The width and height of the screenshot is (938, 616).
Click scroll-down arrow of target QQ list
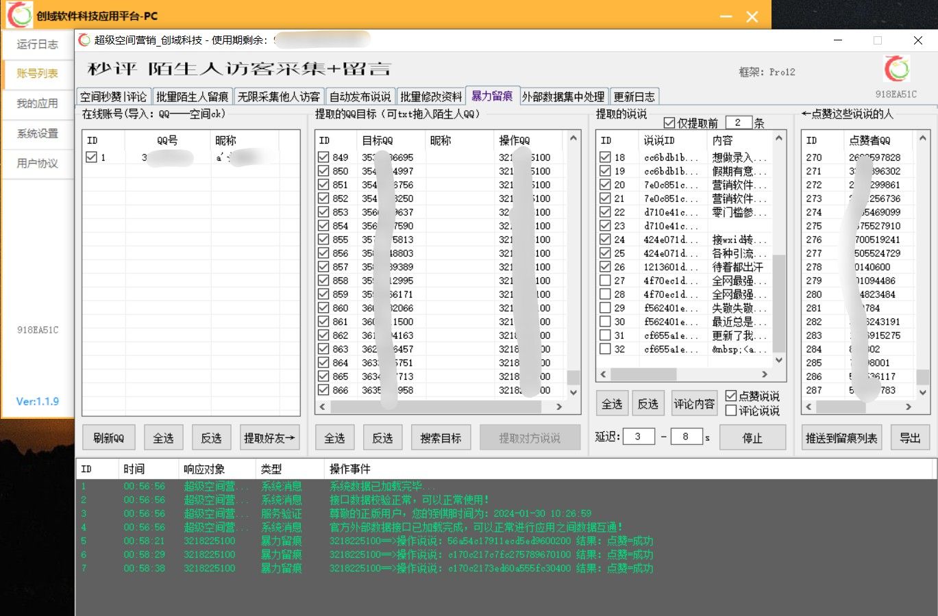pos(573,392)
